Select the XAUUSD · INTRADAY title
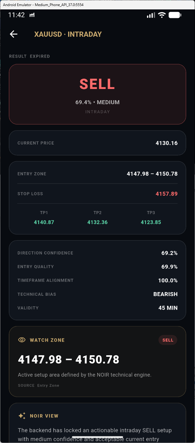This screenshot has height=443, width=195. (x=68, y=34)
